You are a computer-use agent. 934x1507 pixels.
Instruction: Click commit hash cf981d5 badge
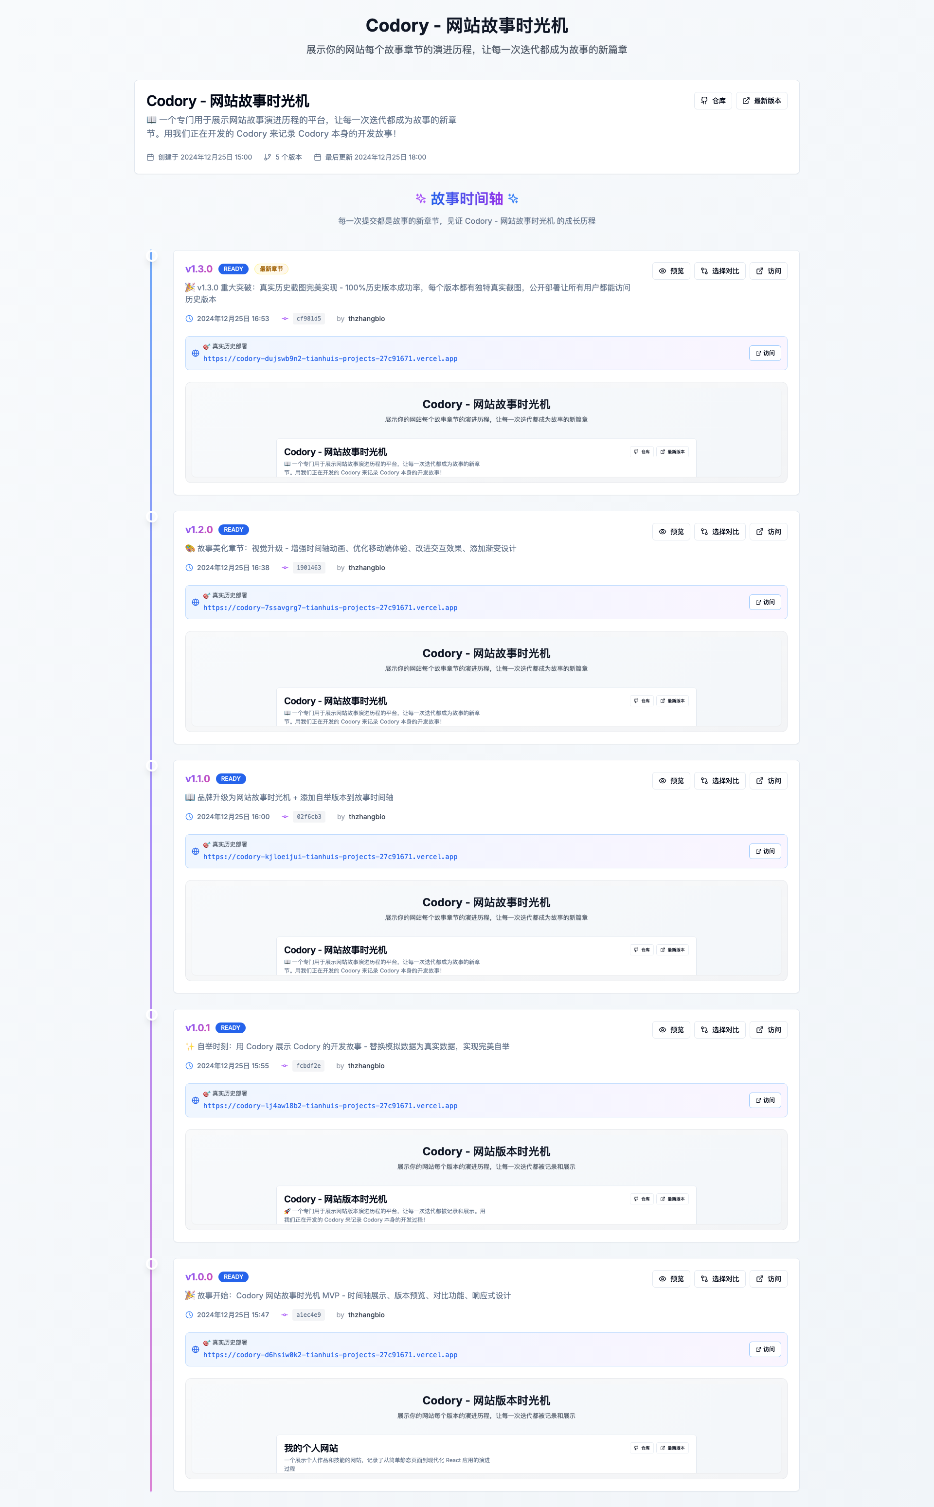click(308, 319)
